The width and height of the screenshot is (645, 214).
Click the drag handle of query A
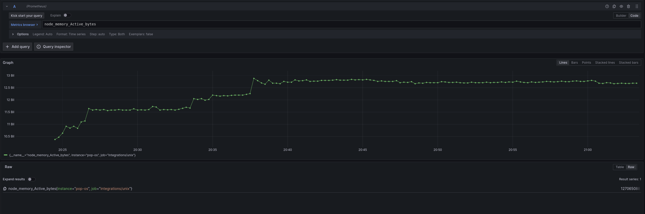637,6
